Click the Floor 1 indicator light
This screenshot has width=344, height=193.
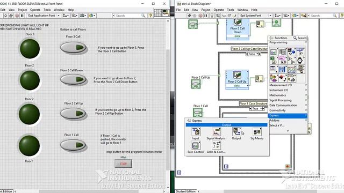(x=29, y=146)
